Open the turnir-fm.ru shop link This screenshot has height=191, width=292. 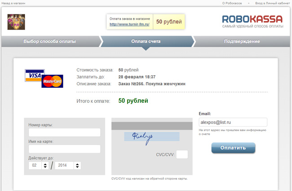tap(129, 24)
